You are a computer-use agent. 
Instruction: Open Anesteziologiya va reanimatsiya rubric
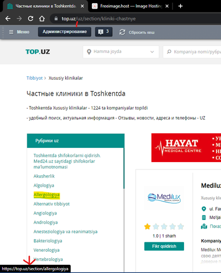65,232
